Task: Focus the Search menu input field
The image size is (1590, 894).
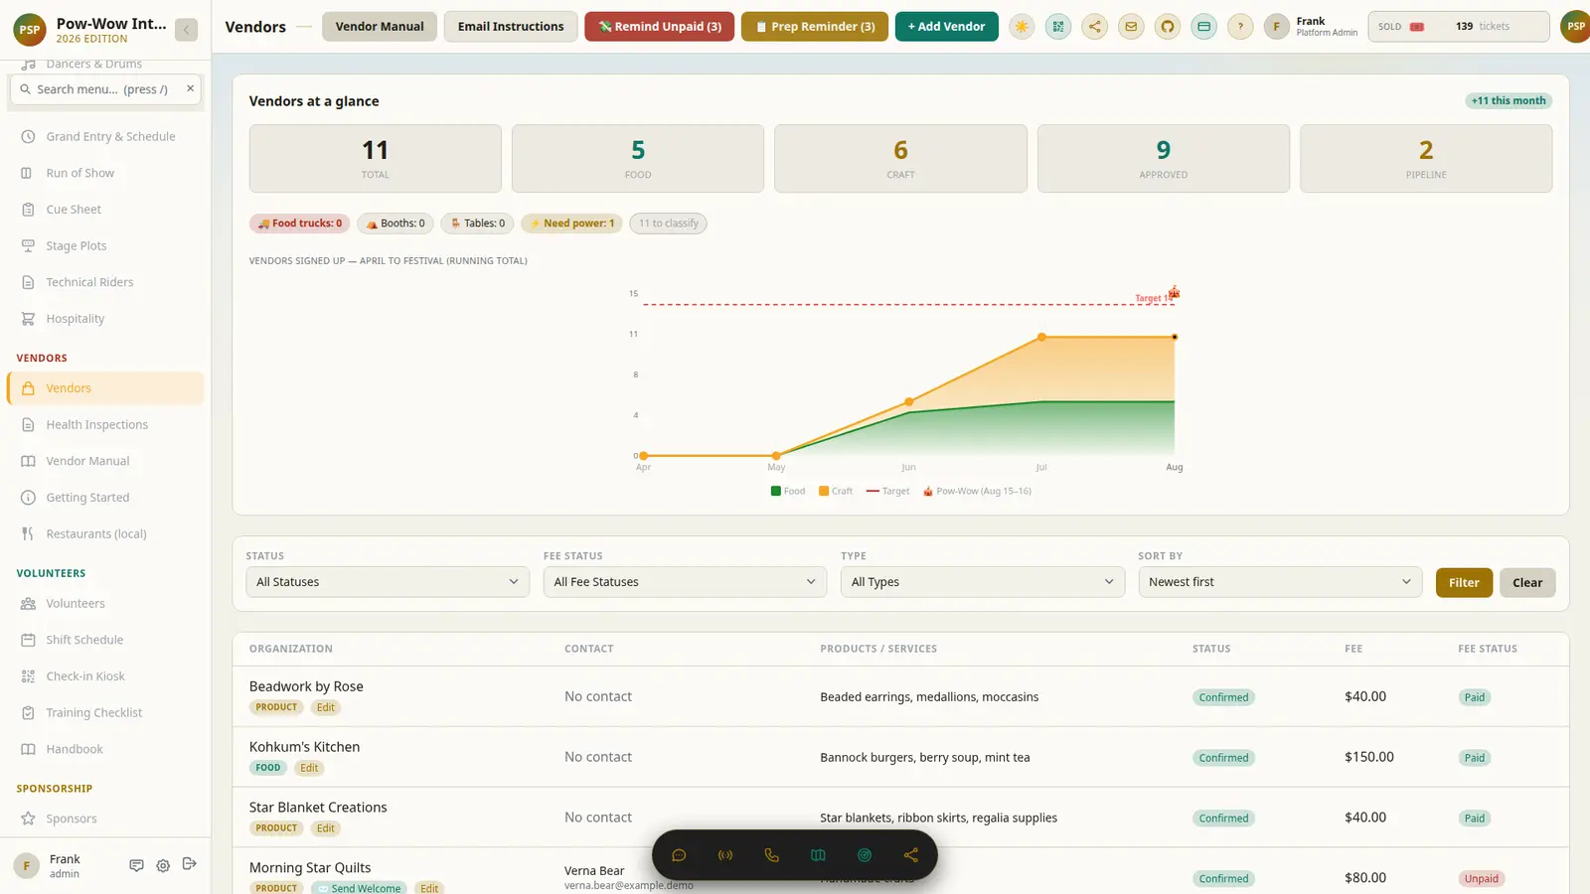Action: pos(105,89)
